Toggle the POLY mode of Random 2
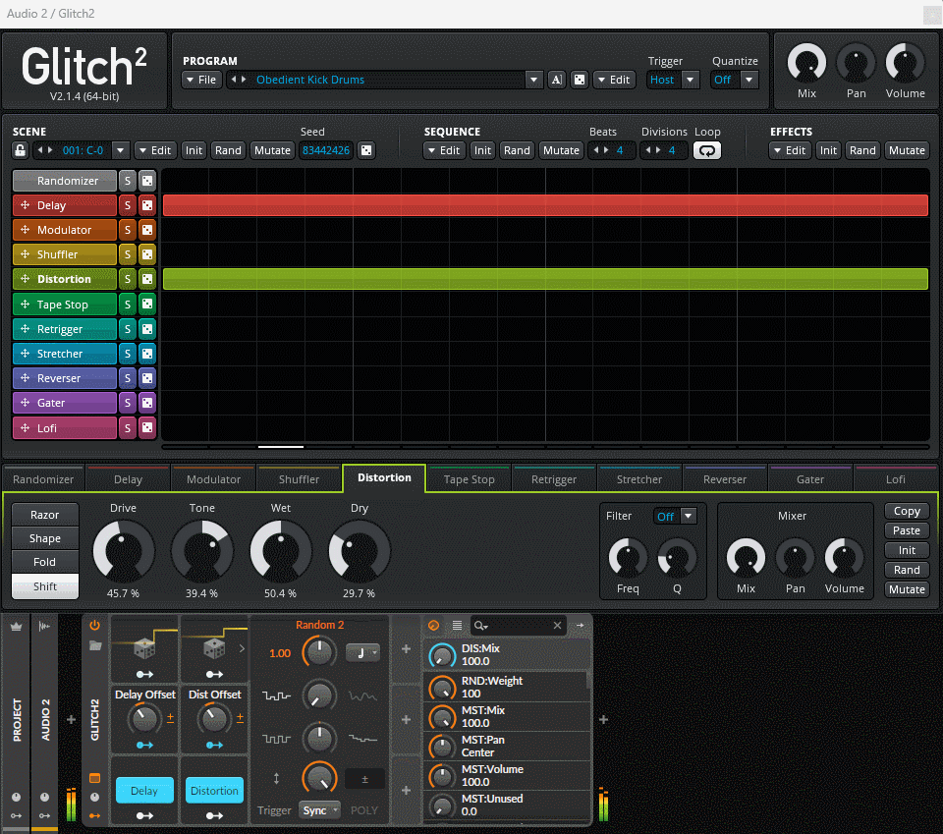Screen dimensions: 943x834 (x=363, y=810)
